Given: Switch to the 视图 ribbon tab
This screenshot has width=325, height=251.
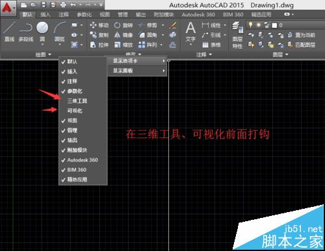Looking at the screenshot, I should [105, 14].
